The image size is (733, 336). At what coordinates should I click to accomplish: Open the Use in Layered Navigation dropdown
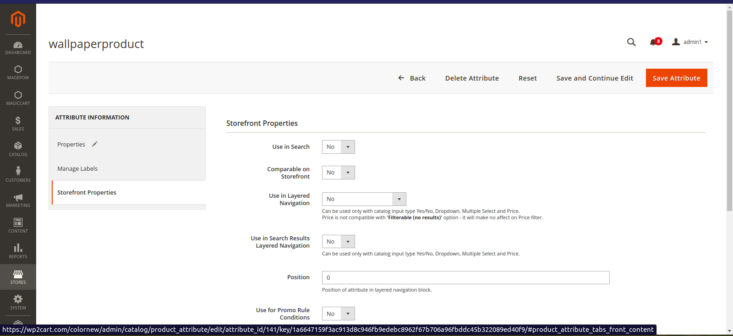coord(364,199)
